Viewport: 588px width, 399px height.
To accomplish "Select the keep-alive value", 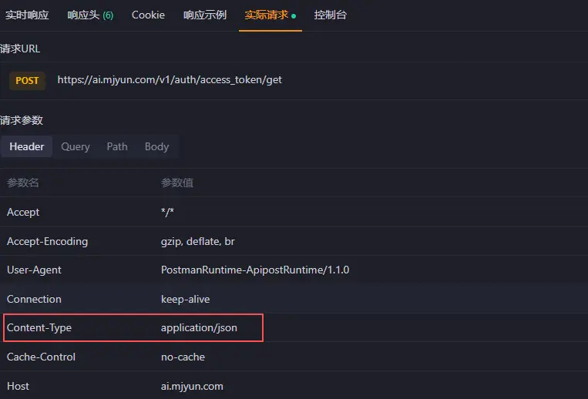I will 185,299.
